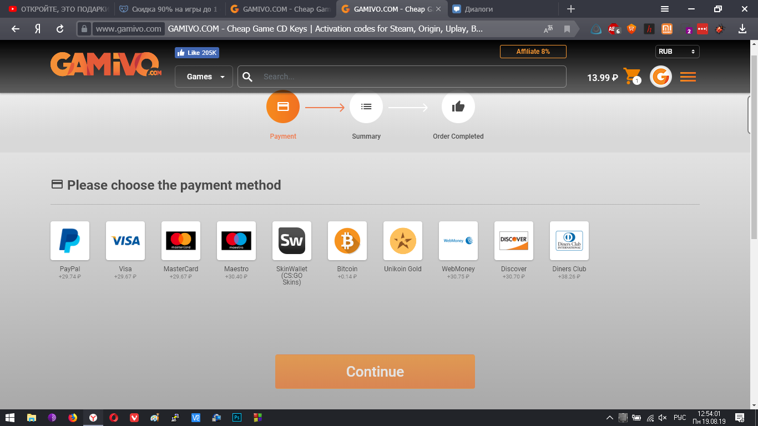Open the page translate icon
The height and width of the screenshot is (426, 758).
click(549, 29)
